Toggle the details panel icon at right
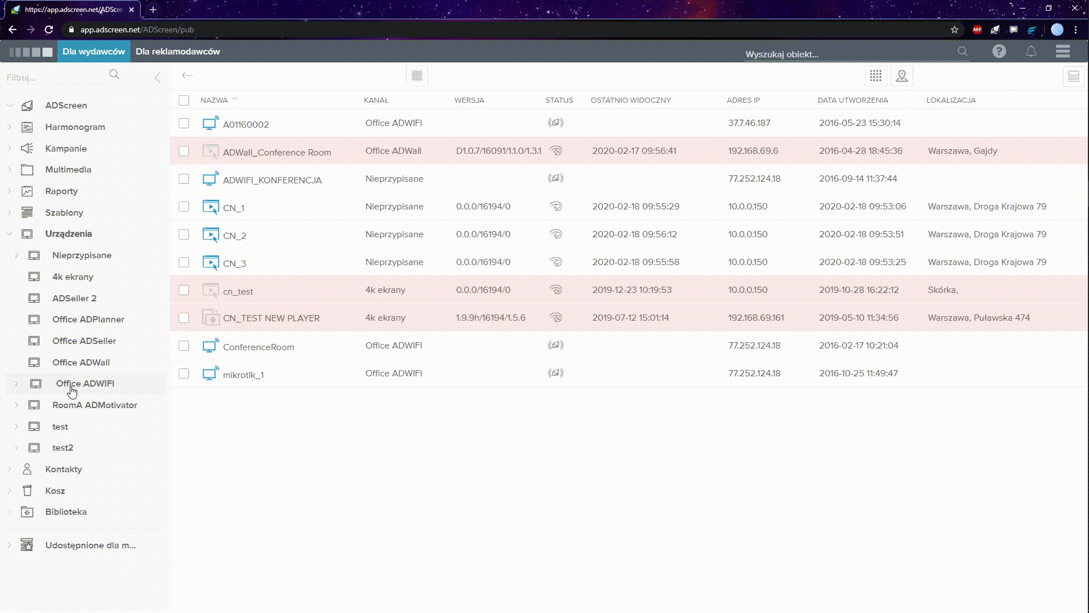1089x613 pixels. [x=1073, y=76]
